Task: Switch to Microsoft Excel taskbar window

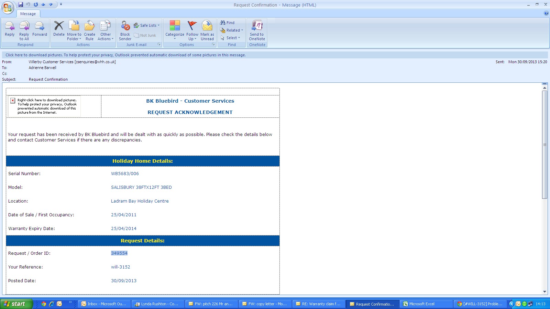Action: [426, 304]
